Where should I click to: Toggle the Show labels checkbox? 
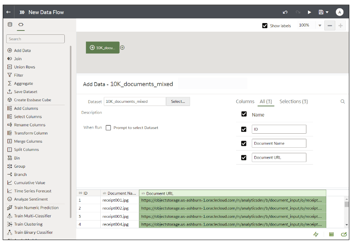click(x=265, y=26)
